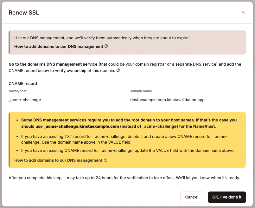Click the 'Name/host' column label
255x208 pixels.
17,91
